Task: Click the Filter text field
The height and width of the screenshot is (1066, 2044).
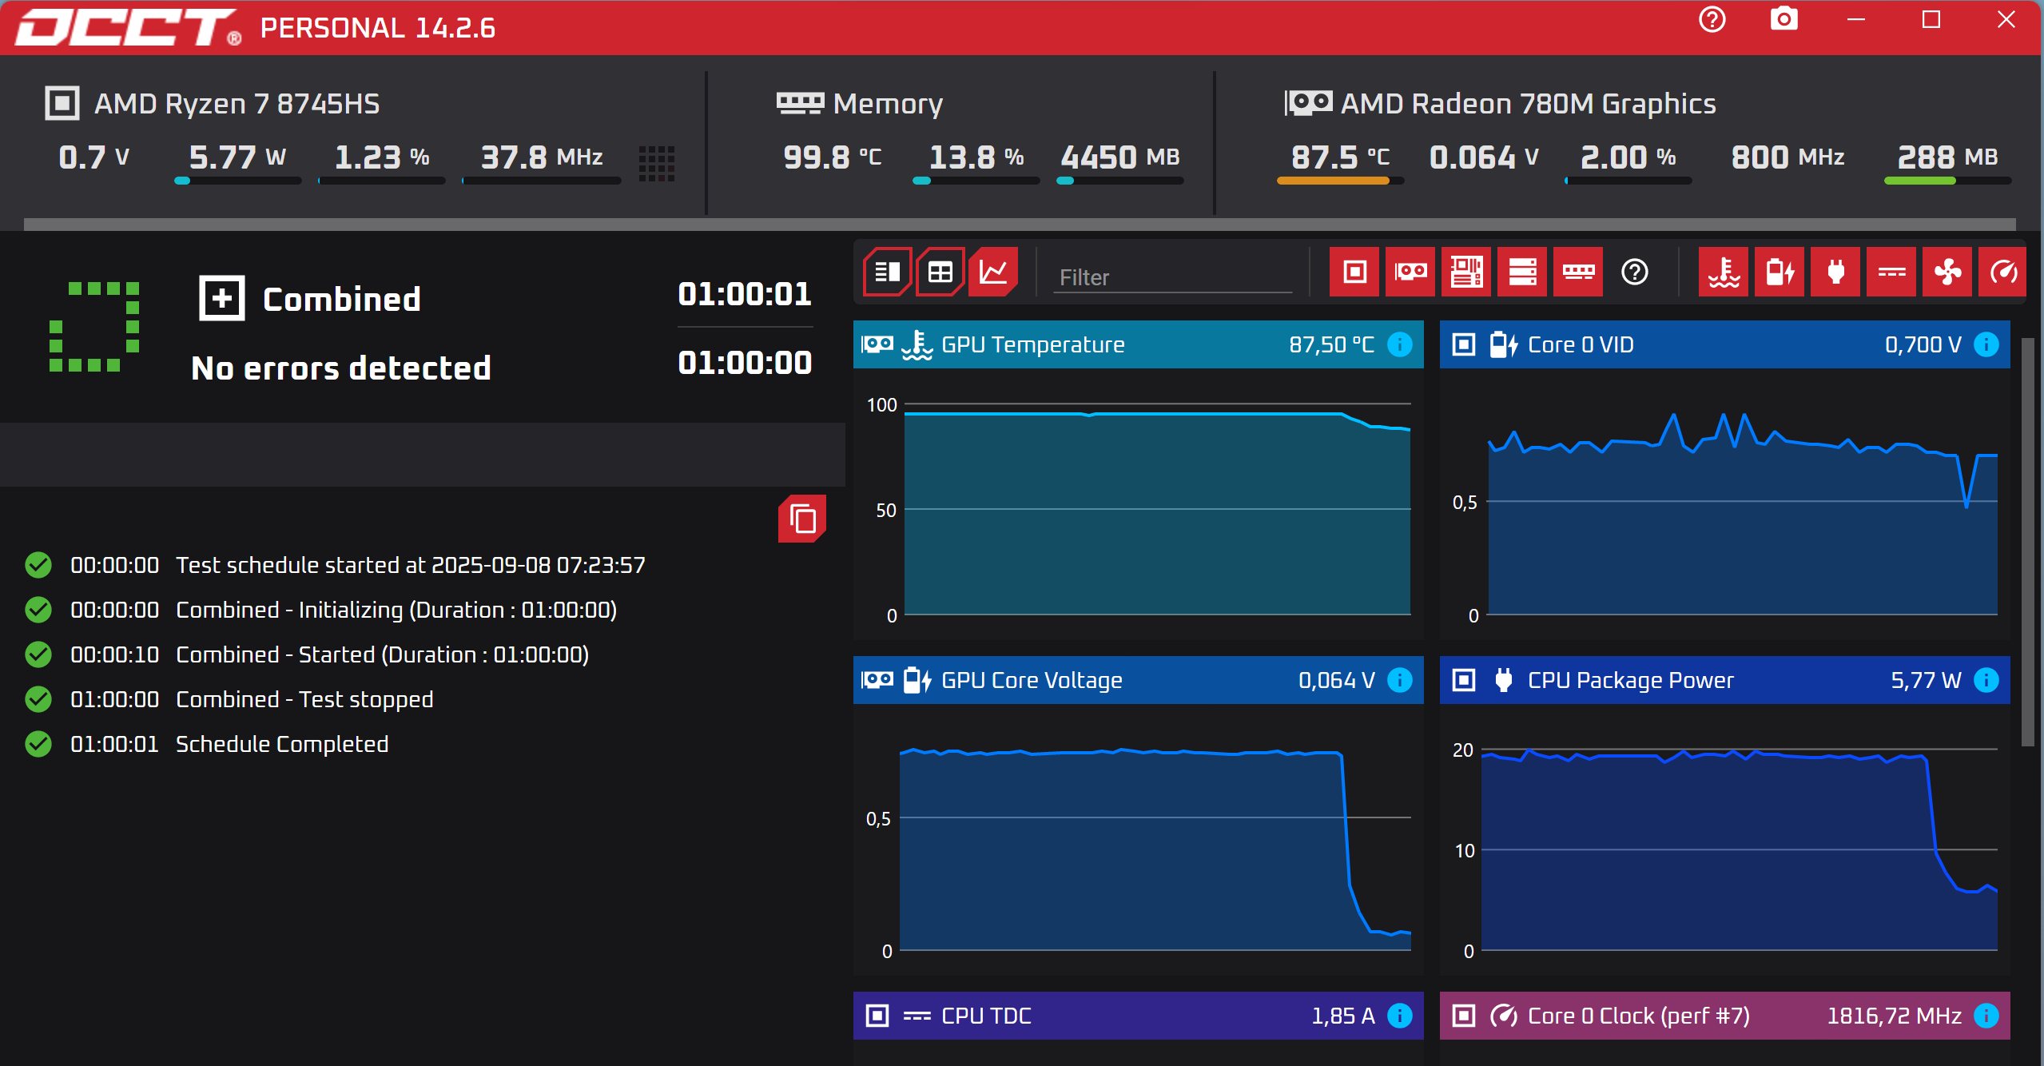Action: click(1171, 277)
